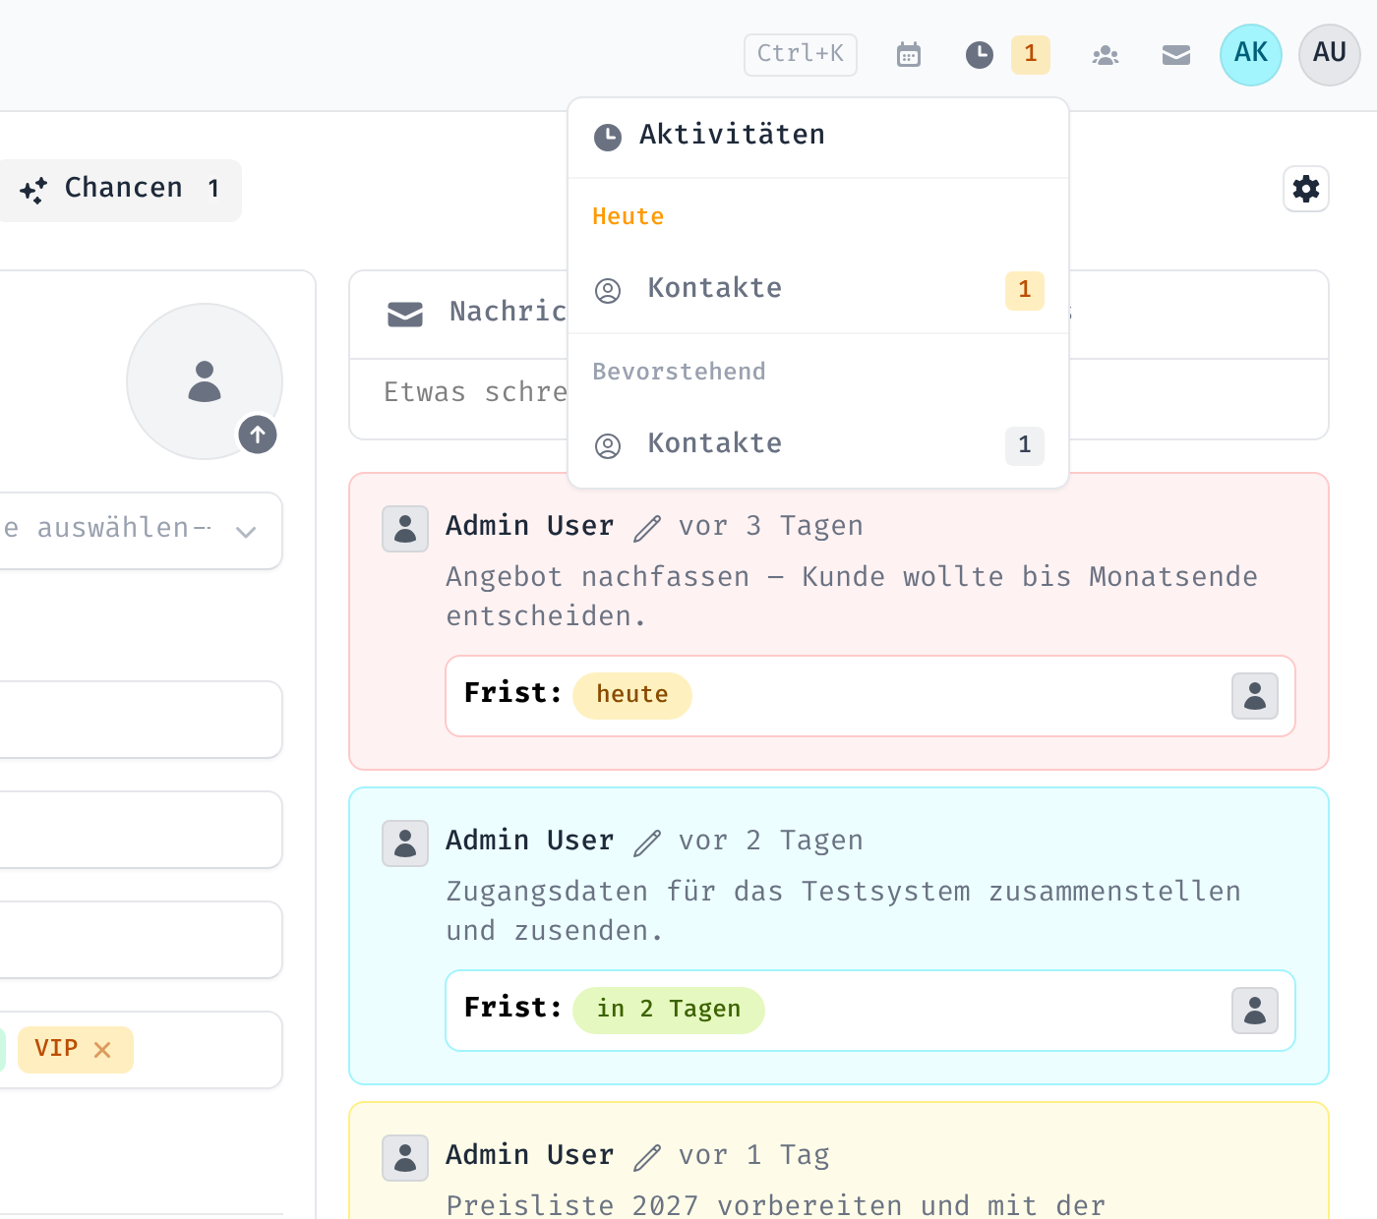
Task: Click the 'Bevorstehend' section label
Action: point(679,373)
